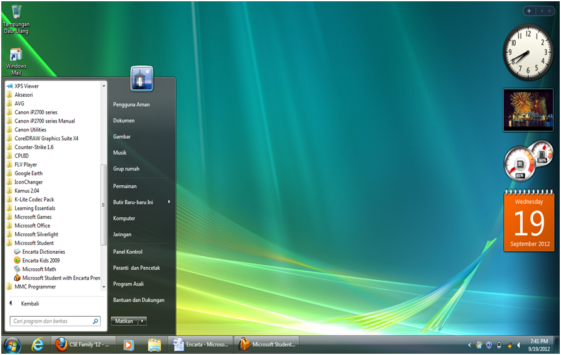Image resolution: width=561 pixels, height=355 pixels.
Task: Open Dokumen from Start menu
Action: click(x=124, y=121)
